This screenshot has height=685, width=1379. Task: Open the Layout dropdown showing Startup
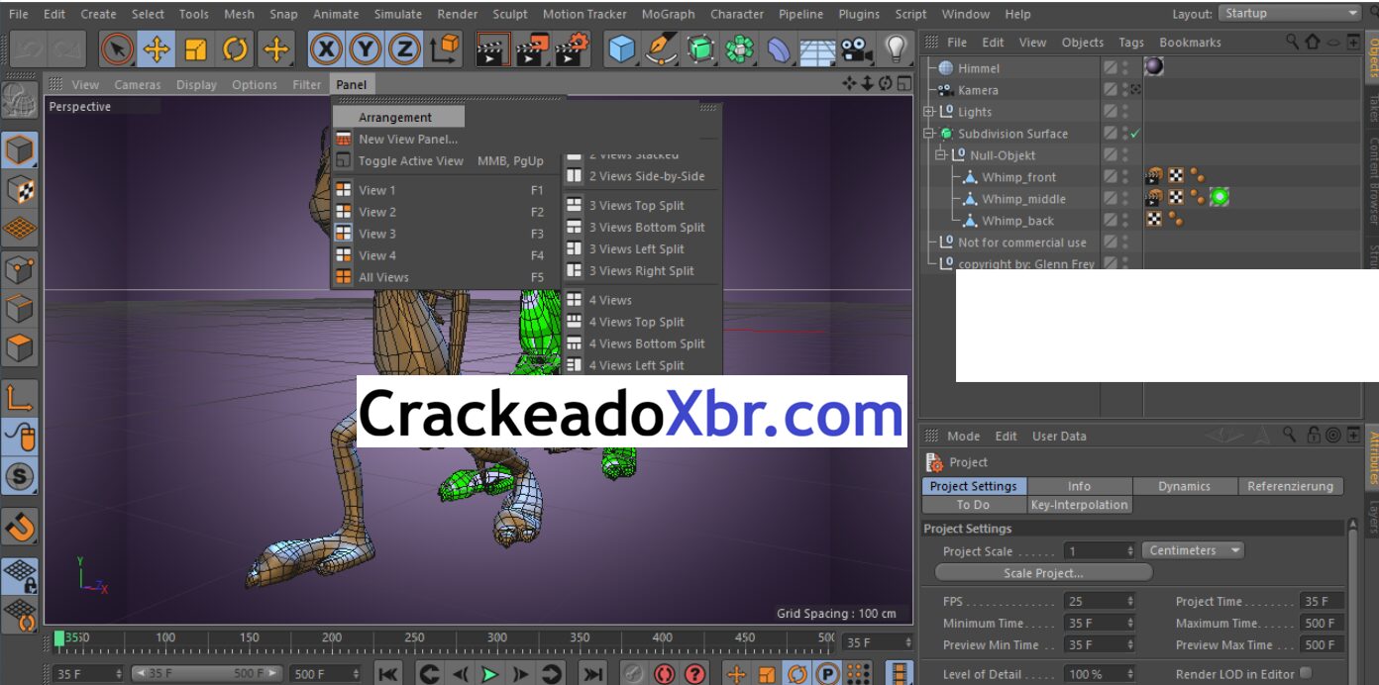tap(1288, 13)
